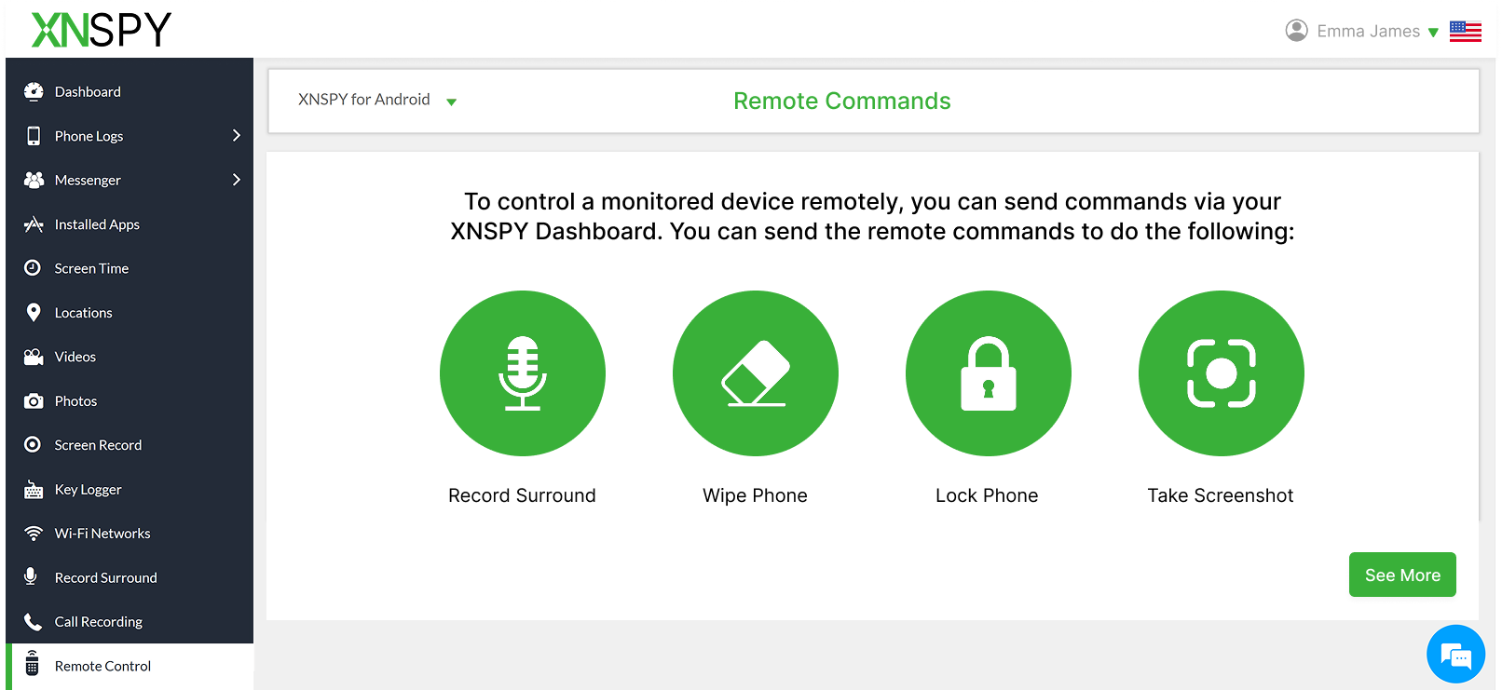This screenshot has height=690, width=1502.
Task: Click the Take Screenshot label
Action: pyautogui.click(x=1221, y=495)
